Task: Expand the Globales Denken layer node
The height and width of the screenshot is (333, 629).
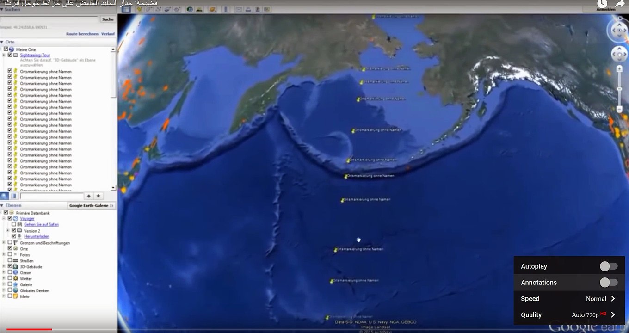Action: point(4,290)
